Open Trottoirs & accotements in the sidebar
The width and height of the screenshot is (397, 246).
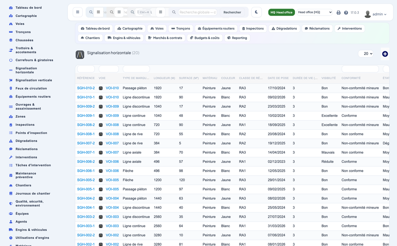point(26,50)
